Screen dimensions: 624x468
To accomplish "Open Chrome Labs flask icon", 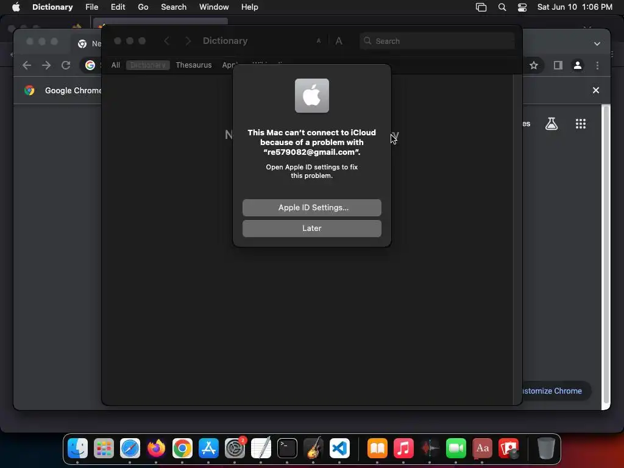I will pyautogui.click(x=551, y=124).
